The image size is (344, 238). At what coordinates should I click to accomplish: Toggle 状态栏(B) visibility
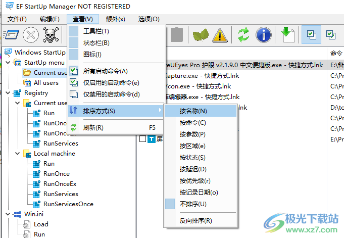pos(116,43)
